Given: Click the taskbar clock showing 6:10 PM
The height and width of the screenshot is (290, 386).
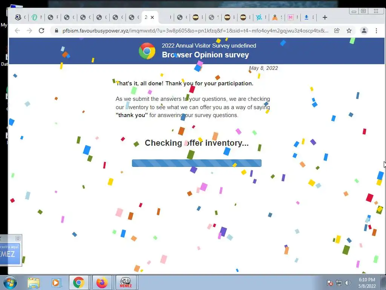Looking at the screenshot, I should click(x=367, y=283).
